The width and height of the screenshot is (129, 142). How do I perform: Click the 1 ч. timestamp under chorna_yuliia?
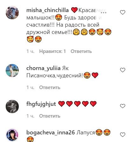tap(30, 87)
